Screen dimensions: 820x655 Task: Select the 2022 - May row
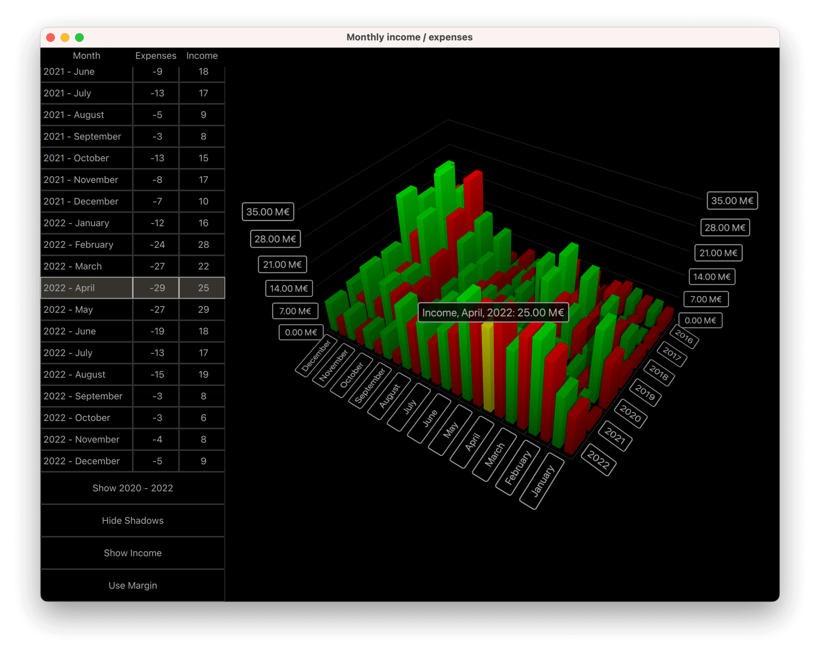click(x=87, y=309)
